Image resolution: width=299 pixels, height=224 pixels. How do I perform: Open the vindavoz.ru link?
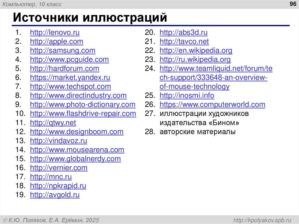[x=58, y=141]
